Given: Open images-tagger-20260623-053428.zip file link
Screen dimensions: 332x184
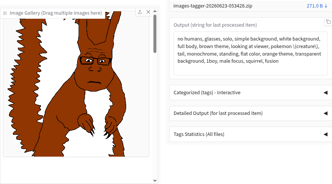Looking at the screenshot, I should coord(212,6).
